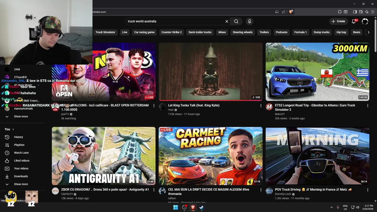This screenshot has width=377, height=212.
Task: Open options menu for POV Truck Driving video
Action: [x=368, y=190]
